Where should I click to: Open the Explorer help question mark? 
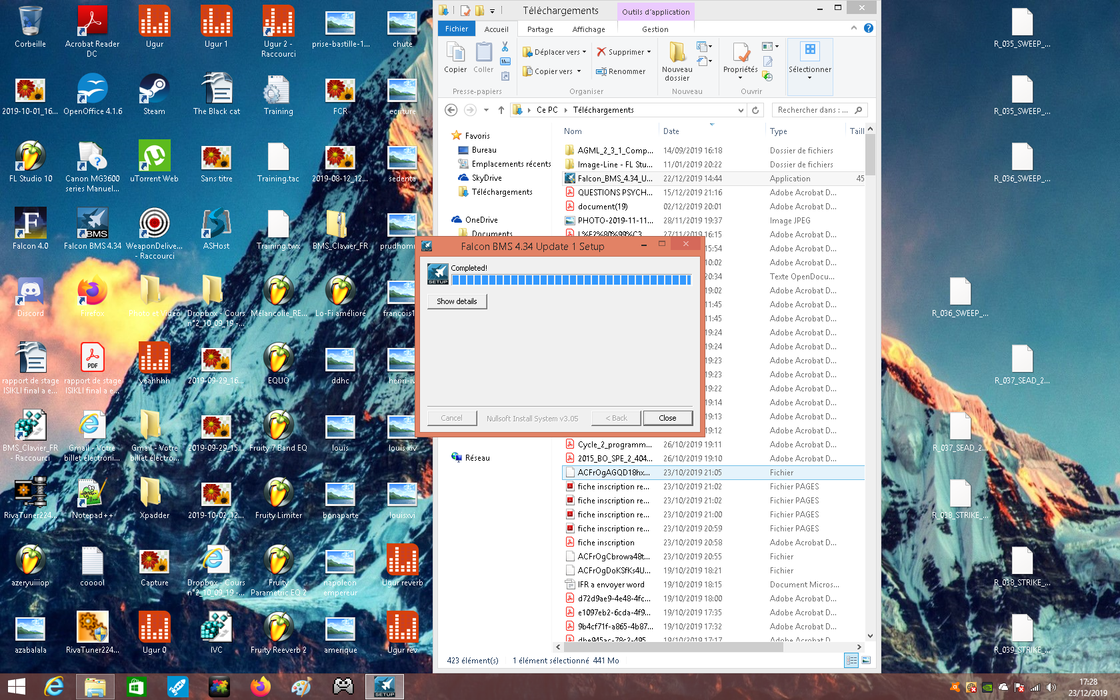(x=868, y=28)
